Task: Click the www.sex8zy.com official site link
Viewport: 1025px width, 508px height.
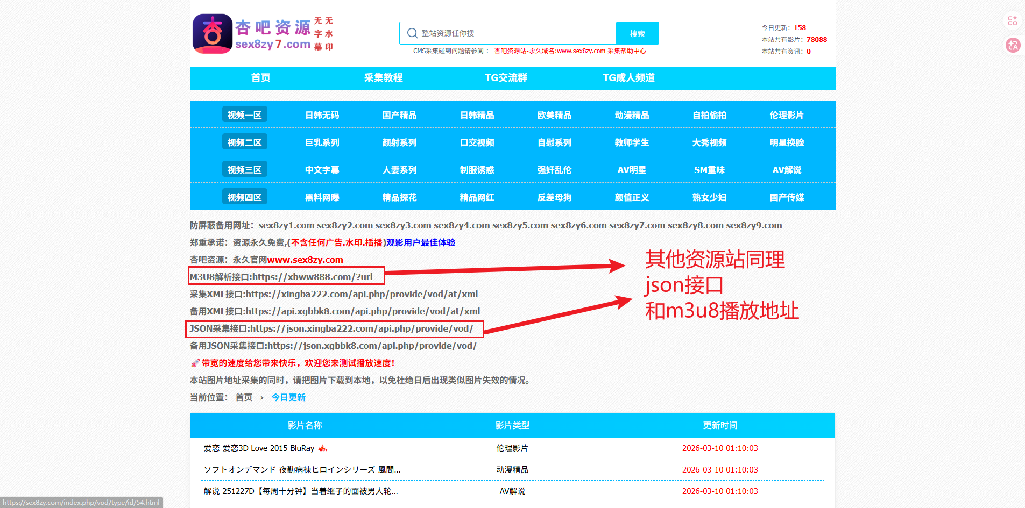Action: [x=305, y=260]
